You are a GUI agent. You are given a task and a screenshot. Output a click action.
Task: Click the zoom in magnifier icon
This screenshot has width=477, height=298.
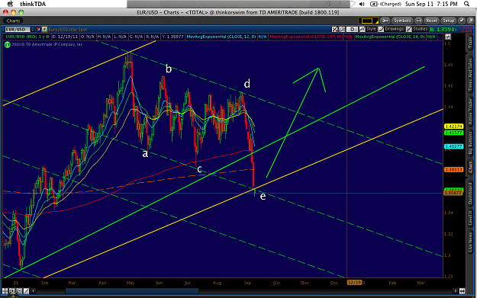(12, 291)
